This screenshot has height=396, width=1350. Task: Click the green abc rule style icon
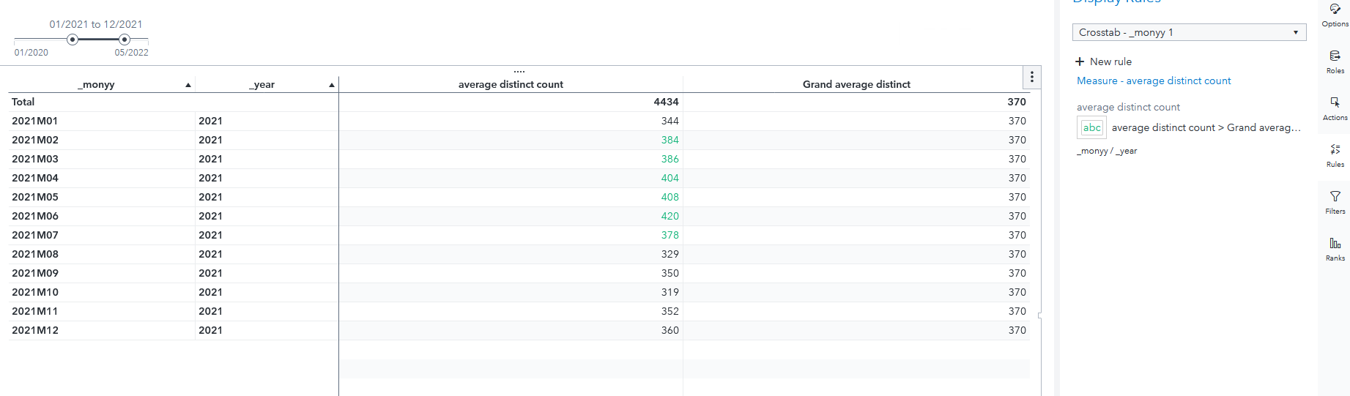(1091, 127)
